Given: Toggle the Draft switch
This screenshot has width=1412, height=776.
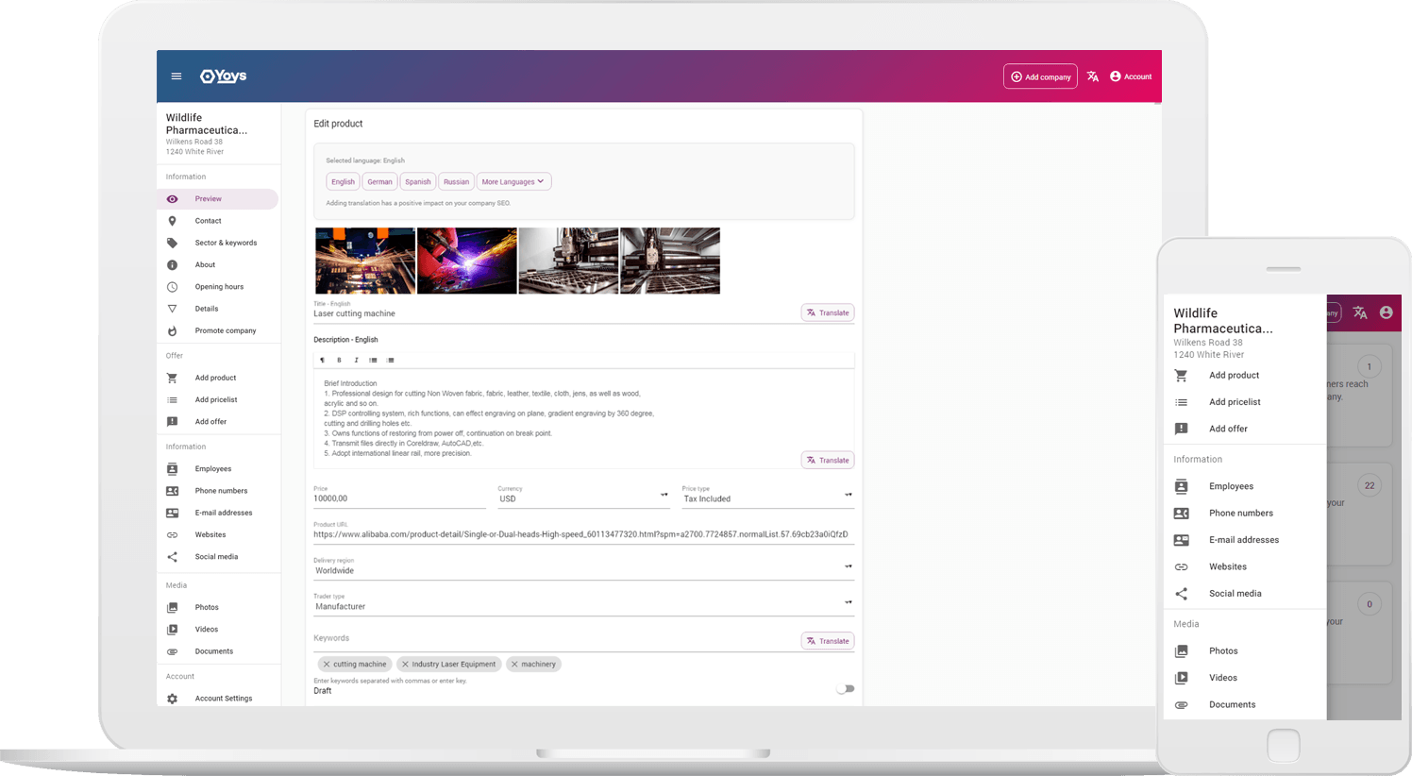Looking at the screenshot, I should click(x=845, y=689).
